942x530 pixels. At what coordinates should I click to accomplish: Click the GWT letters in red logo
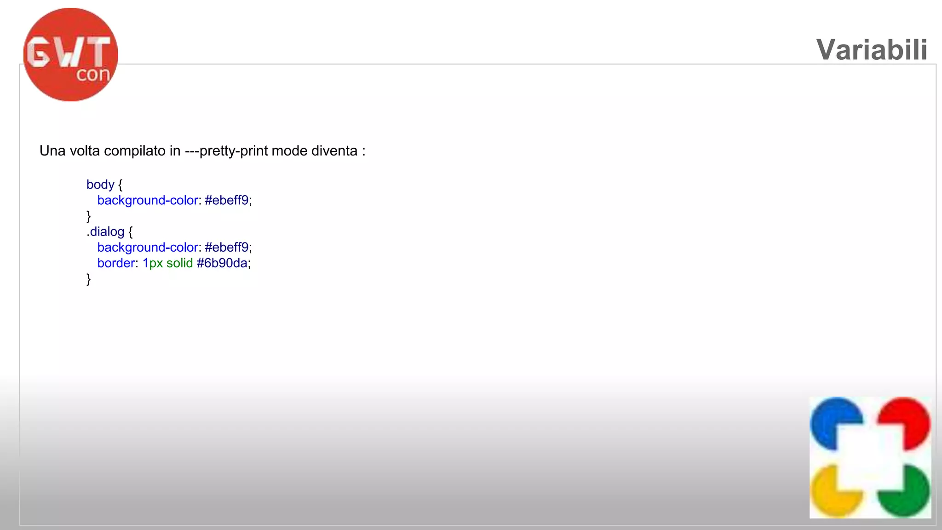pyautogui.click(x=68, y=52)
